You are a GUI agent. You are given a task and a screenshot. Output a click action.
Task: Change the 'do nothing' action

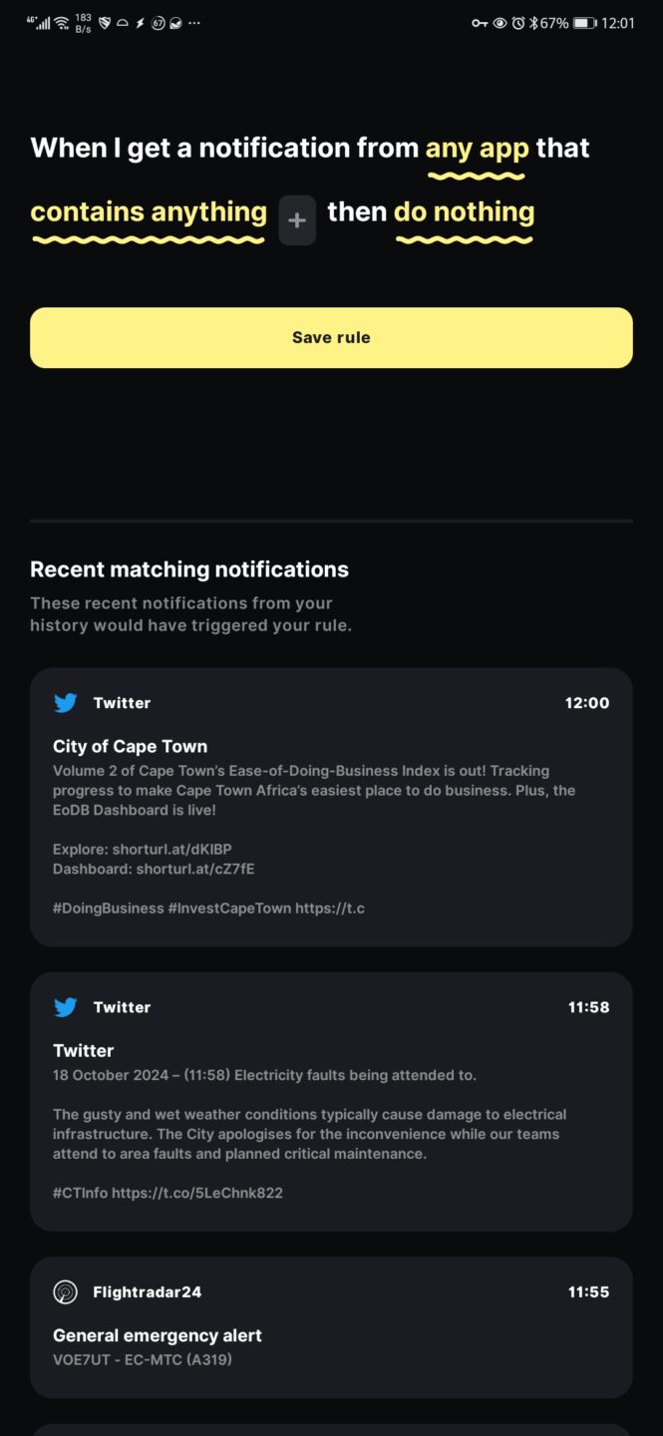click(x=464, y=212)
